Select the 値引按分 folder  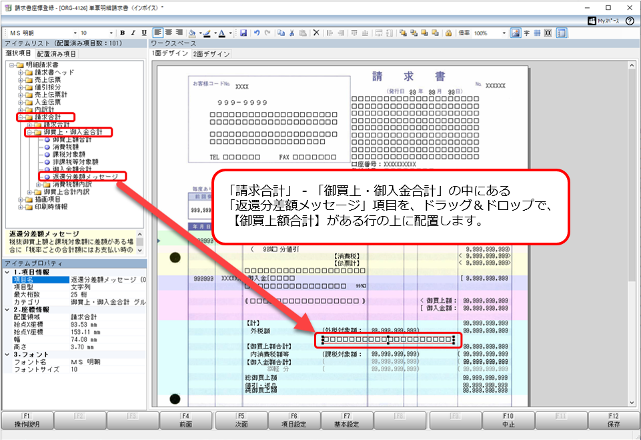click(47, 87)
